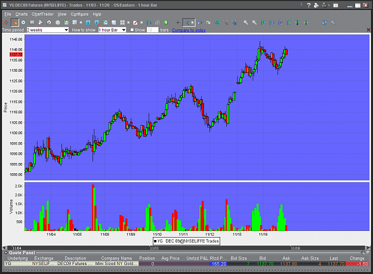Click the -1.50 Change cell

point(357,264)
